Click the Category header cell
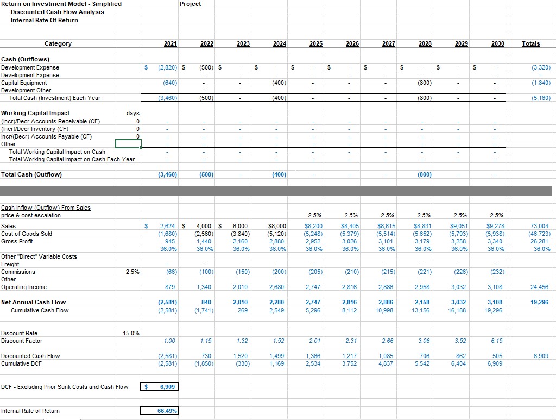The image size is (556, 420). coord(58,43)
